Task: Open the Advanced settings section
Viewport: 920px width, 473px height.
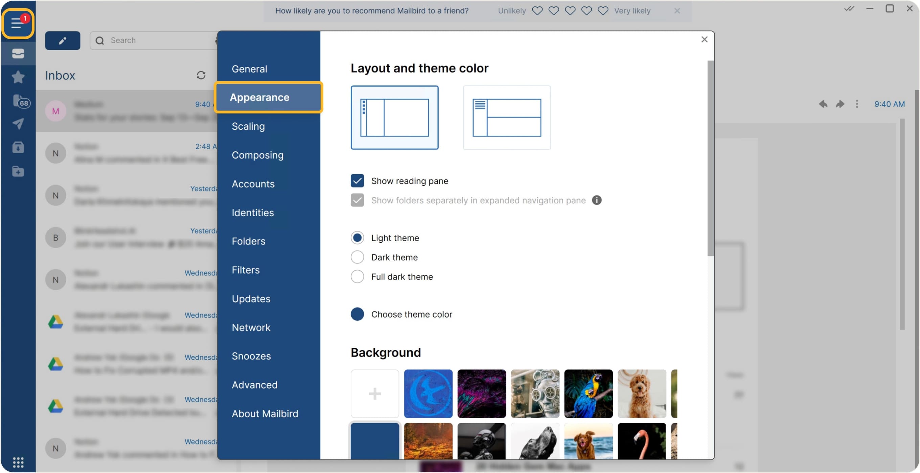Action: (x=254, y=385)
